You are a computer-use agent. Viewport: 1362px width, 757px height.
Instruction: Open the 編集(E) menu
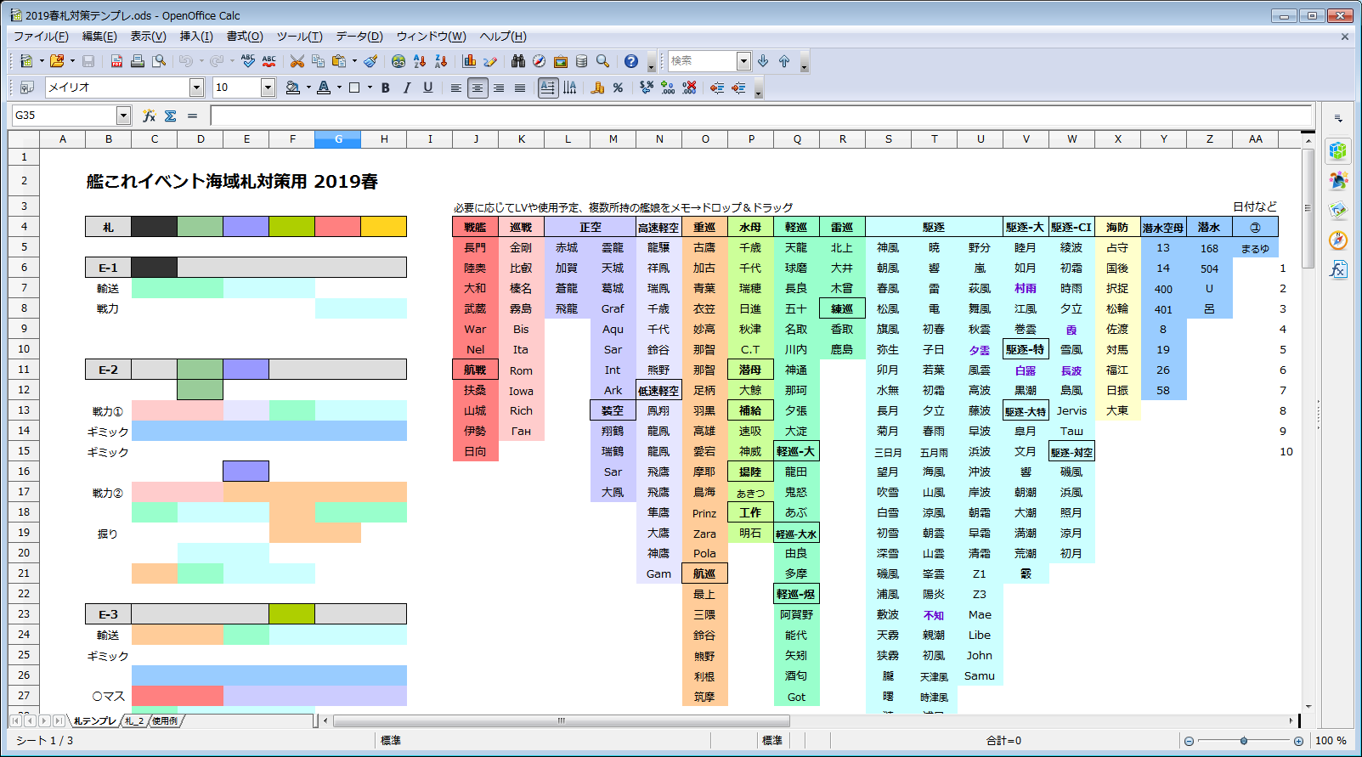(x=99, y=37)
